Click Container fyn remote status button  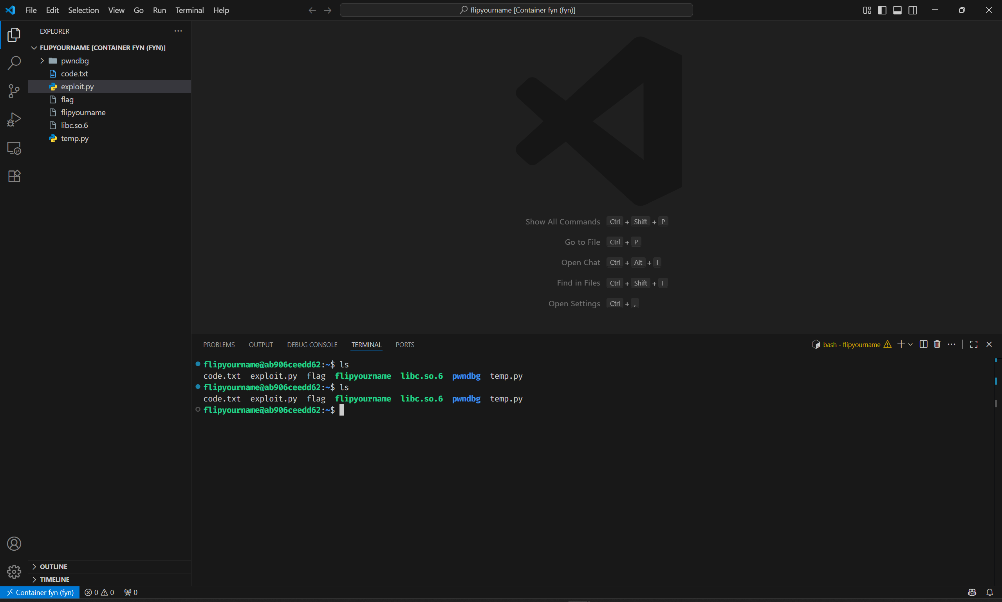(40, 592)
